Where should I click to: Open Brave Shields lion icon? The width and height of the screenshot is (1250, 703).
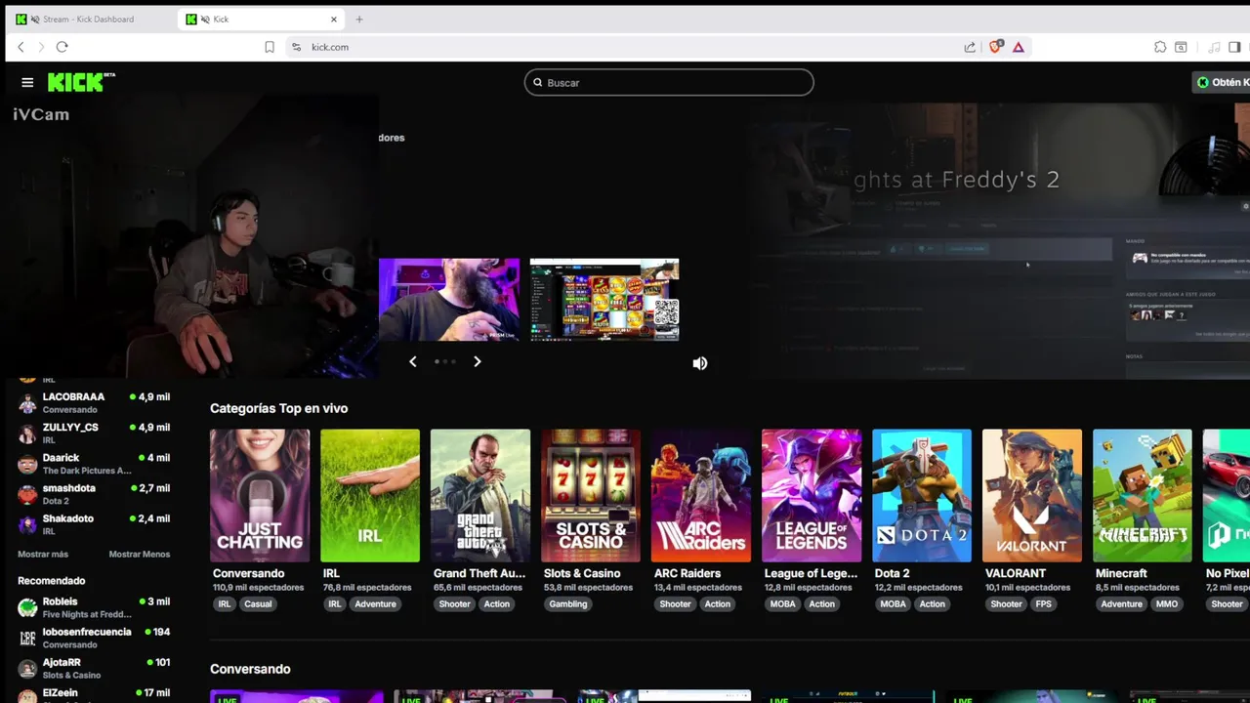click(x=995, y=47)
